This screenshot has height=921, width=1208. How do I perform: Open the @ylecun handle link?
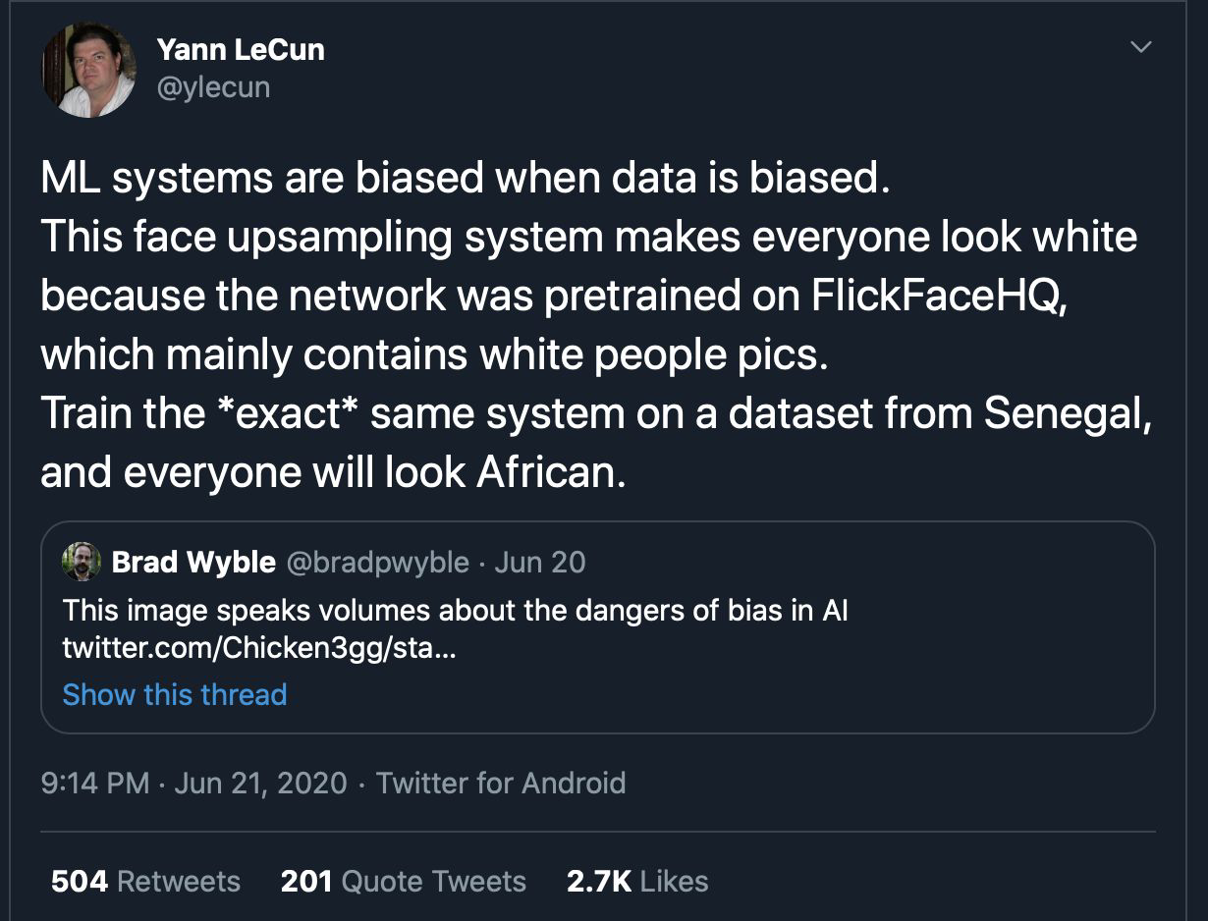[213, 87]
